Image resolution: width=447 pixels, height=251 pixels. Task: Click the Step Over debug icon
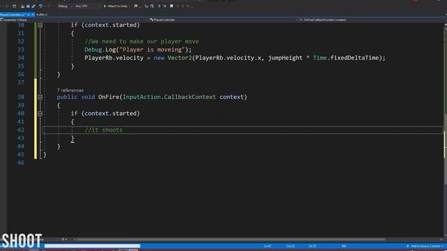[x=152, y=6]
